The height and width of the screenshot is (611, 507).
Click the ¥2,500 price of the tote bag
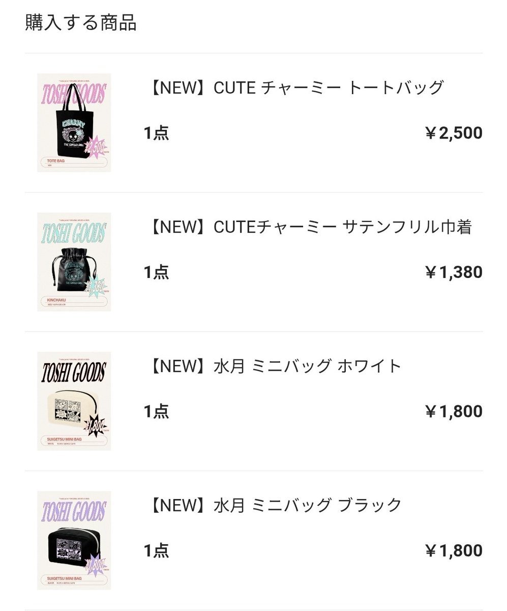tap(454, 133)
